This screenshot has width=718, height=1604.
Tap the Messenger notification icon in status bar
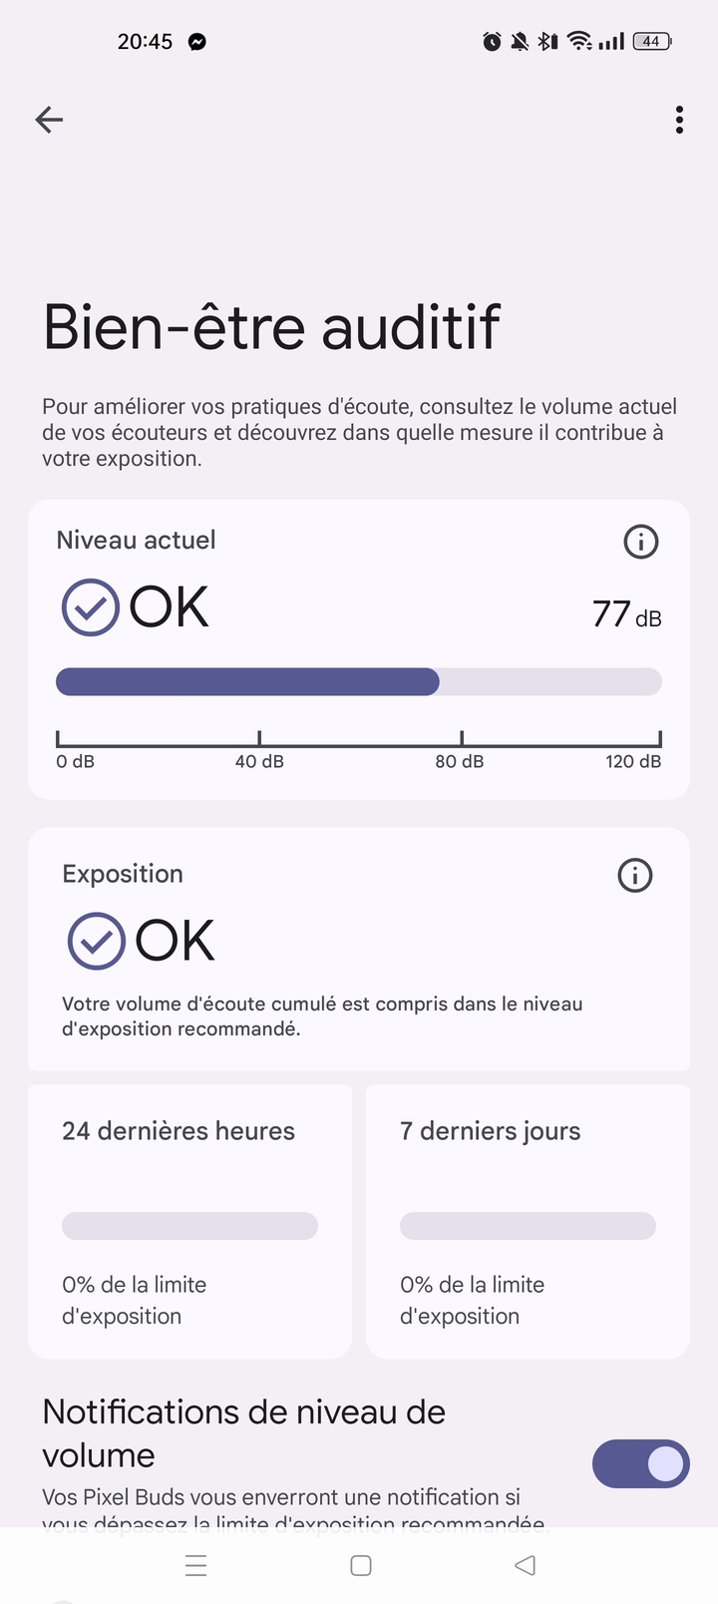click(197, 42)
